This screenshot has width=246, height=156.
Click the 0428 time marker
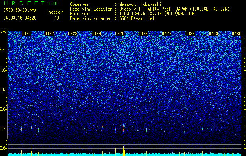pyautogui.click(x=190, y=34)
